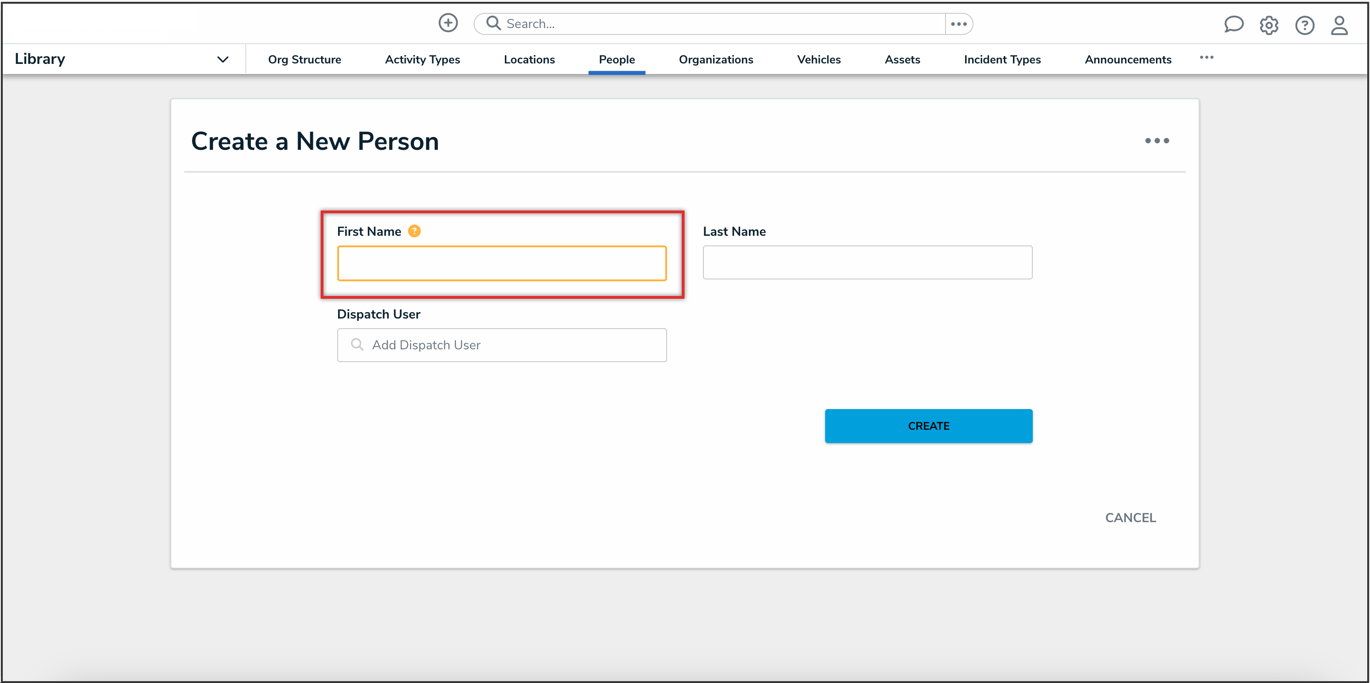Expand the Library dropdown chevron
1370x683 pixels.
point(223,59)
